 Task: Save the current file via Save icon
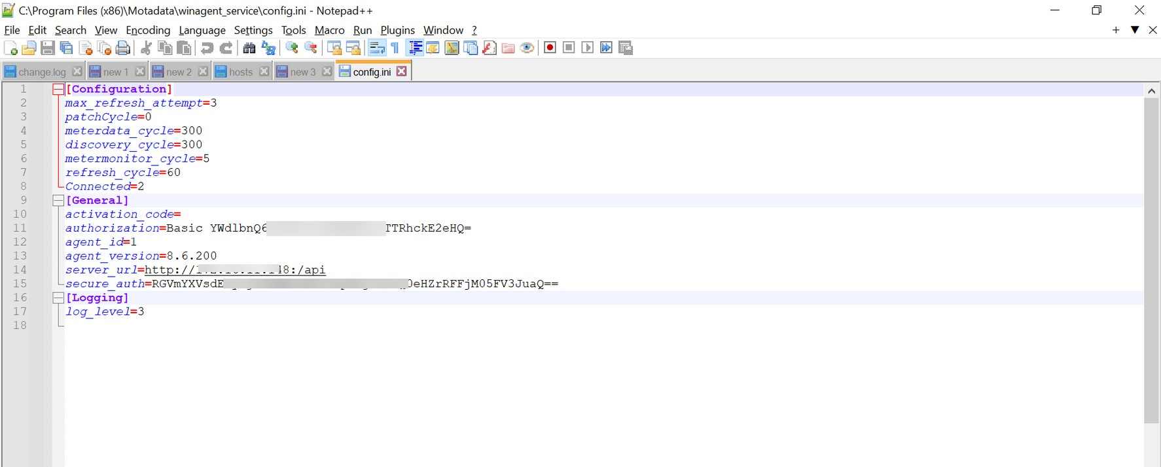click(47, 48)
